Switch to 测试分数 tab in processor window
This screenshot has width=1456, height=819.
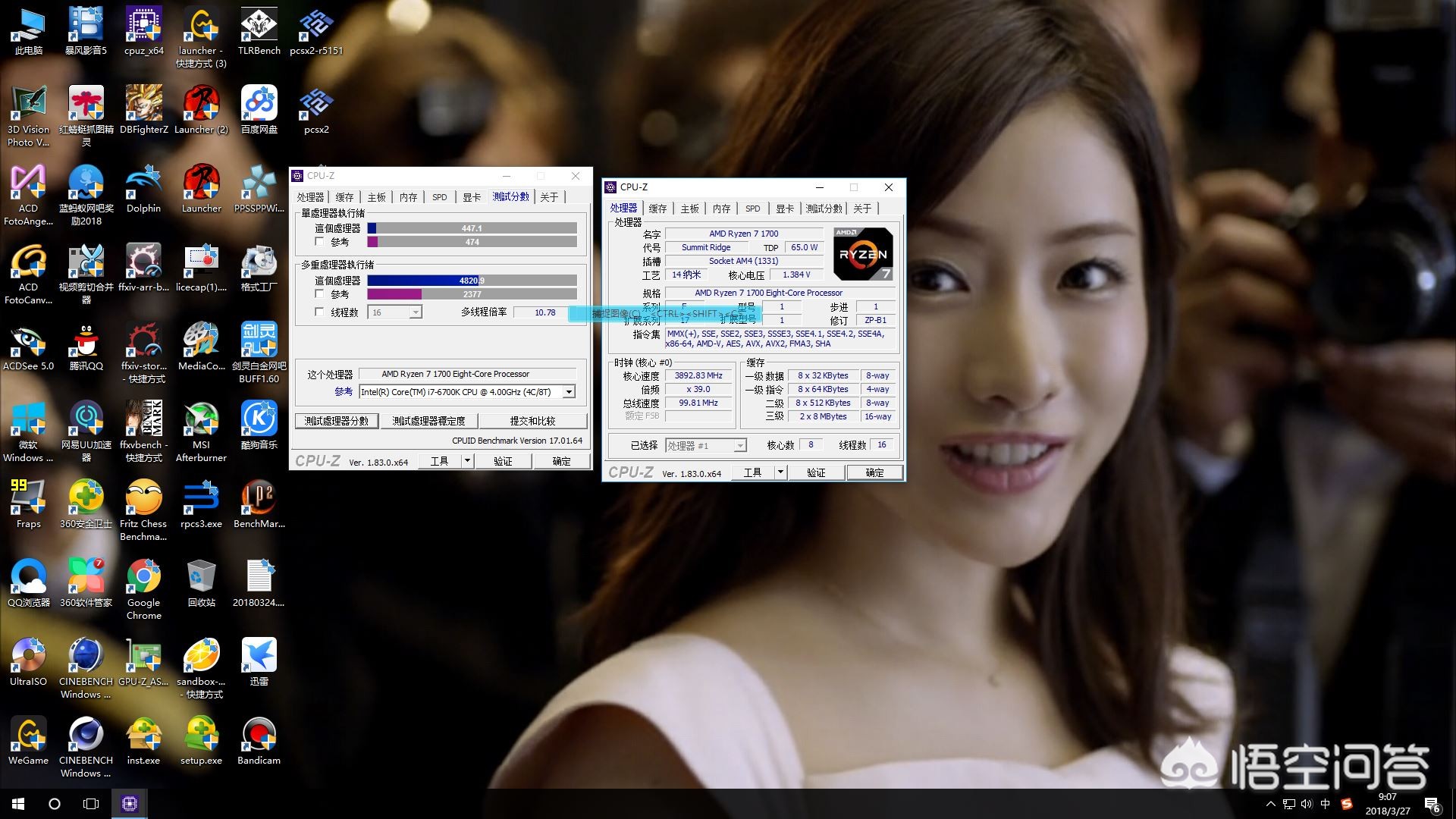click(824, 209)
